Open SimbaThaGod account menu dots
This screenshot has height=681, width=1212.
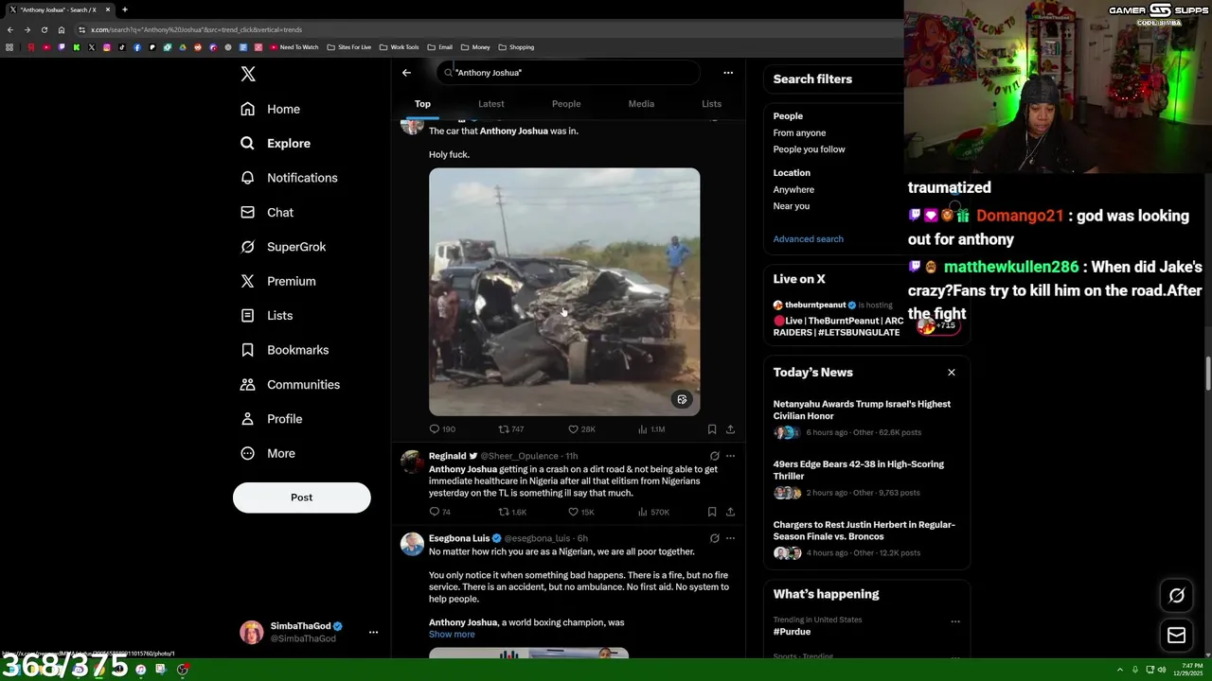pos(373,633)
